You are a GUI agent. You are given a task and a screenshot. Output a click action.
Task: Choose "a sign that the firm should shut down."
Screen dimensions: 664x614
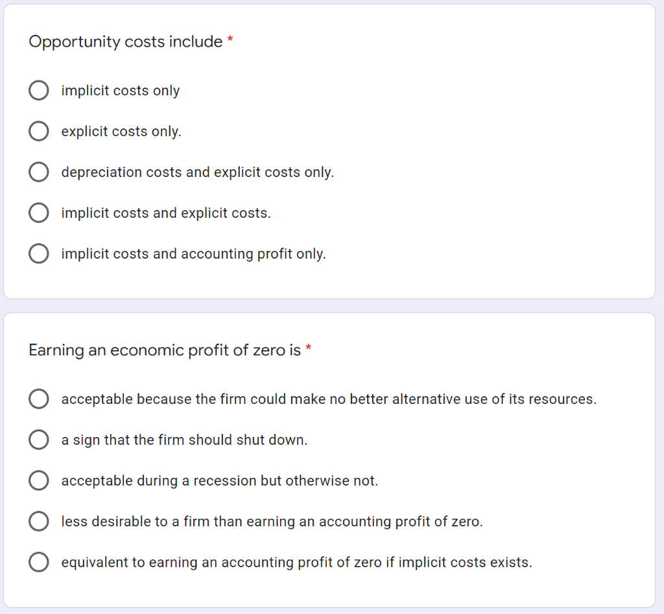(38, 440)
